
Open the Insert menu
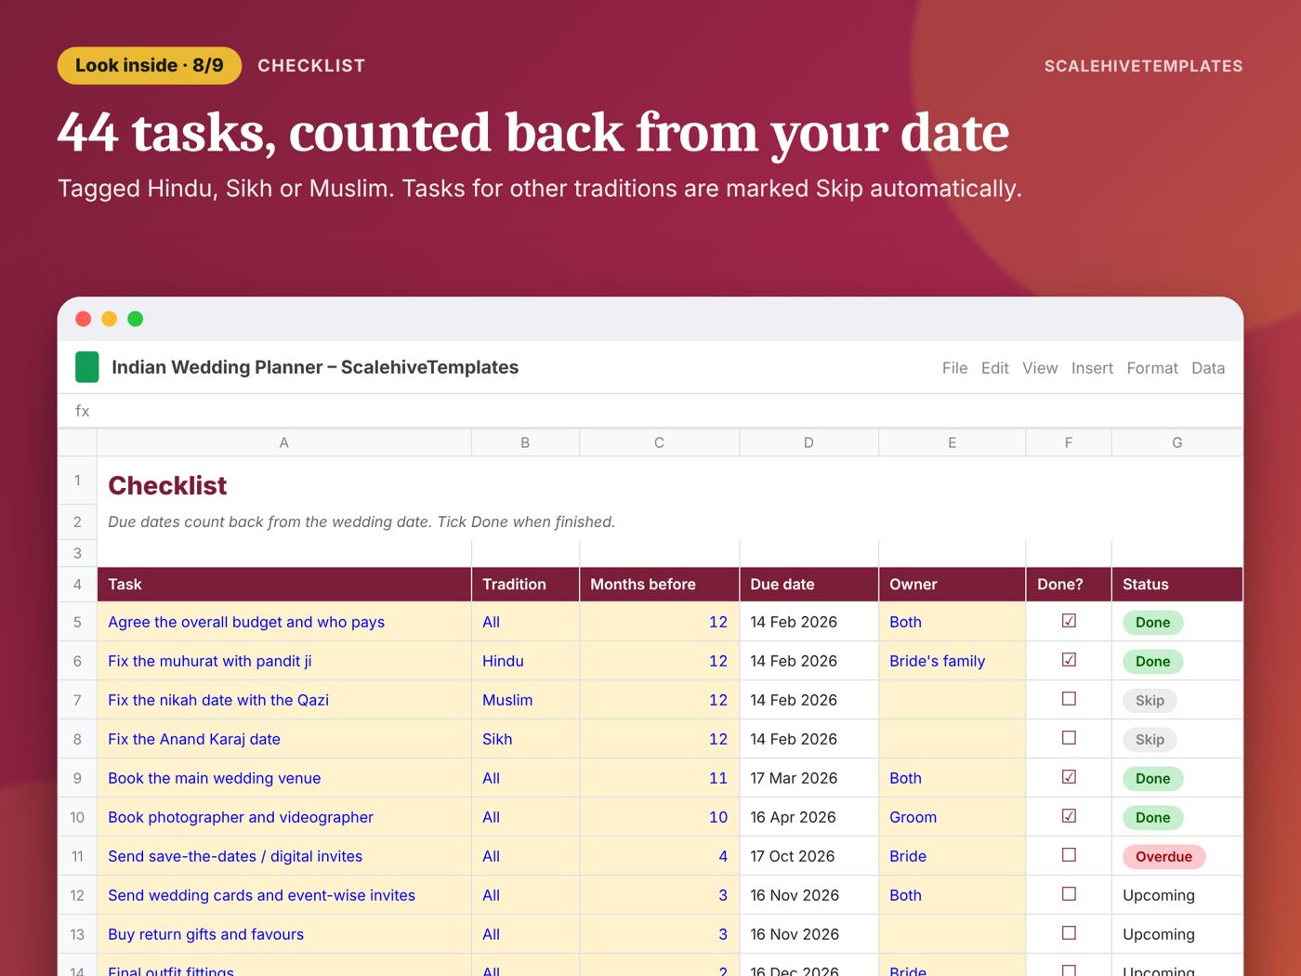point(1092,368)
